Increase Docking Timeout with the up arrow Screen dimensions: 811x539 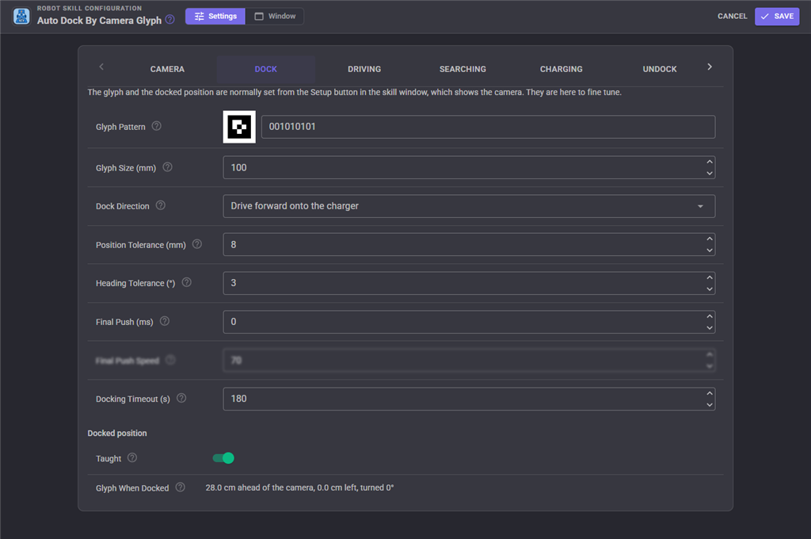pos(710,393)
